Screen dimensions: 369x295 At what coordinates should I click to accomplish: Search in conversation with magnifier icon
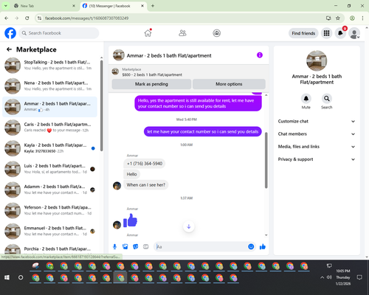[x=327, y=99]
